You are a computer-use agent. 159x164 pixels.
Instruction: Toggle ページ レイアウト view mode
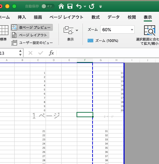30,35
